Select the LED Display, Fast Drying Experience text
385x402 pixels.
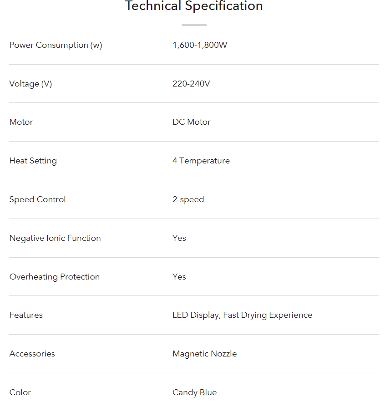pos(242,315)
